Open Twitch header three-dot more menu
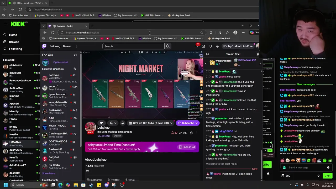 click(x=77, y=46)
